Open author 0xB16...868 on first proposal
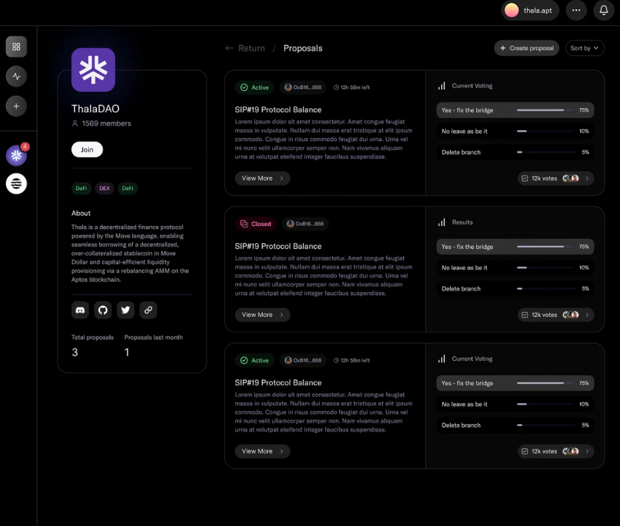Image resolution: width=620 pixels, height=526 pixels. coord(303,87)
